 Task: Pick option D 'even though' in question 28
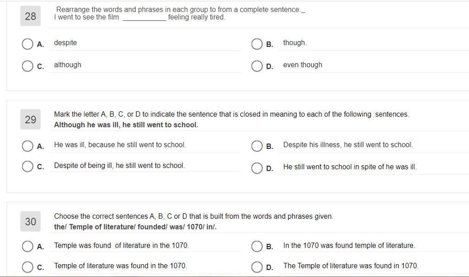click(257, 66)
